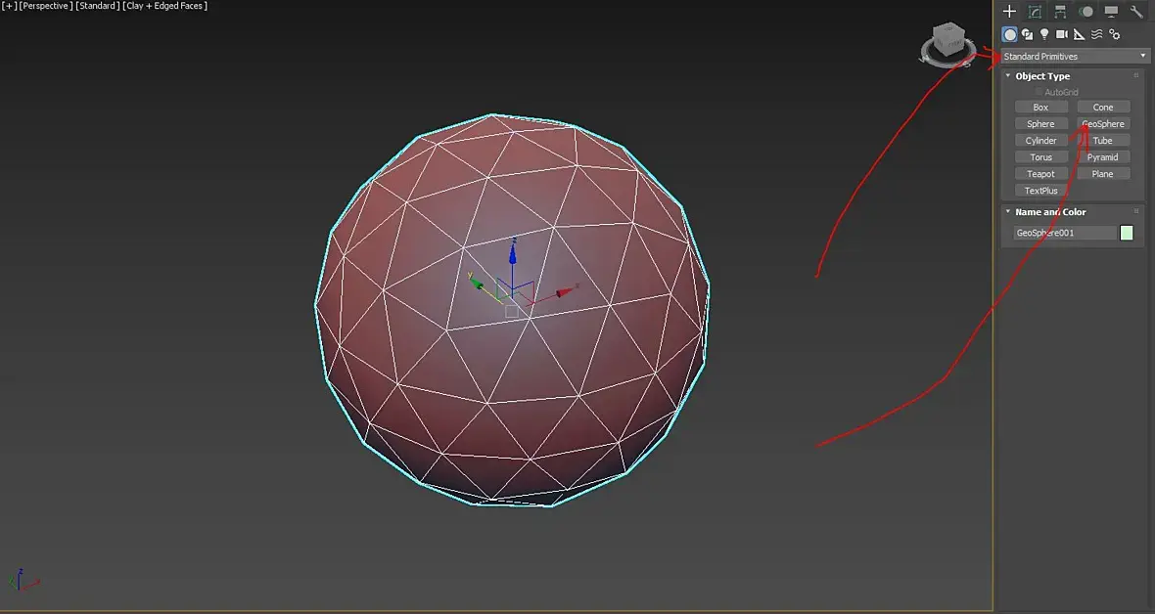This screenshot has width=1155, height=614.
Task: Open the viewport [+] general menu
Action: (x=10, y=6)
